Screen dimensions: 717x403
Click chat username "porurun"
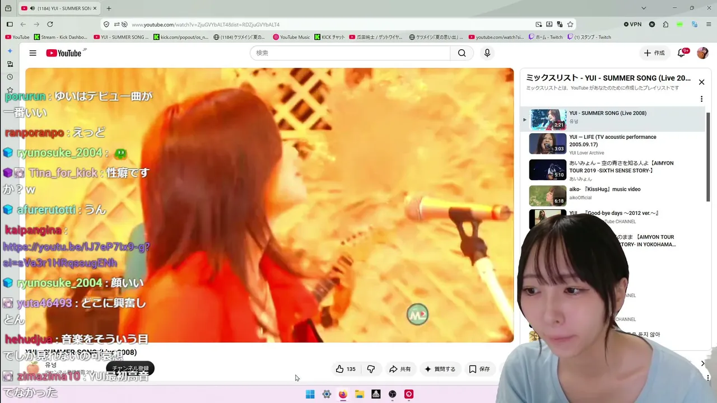click(25, 97)
